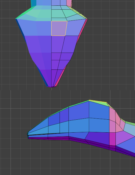This screenshot has width=135, height=175.
Task: Select the pink face on the upper mesh neck
Action: point(69,3)
